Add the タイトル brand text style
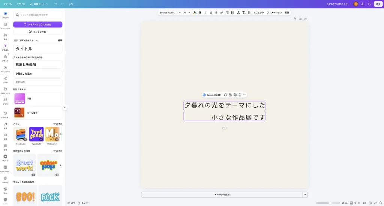The height and width of the screenshot is (206, 384). (x=38, y=49)
